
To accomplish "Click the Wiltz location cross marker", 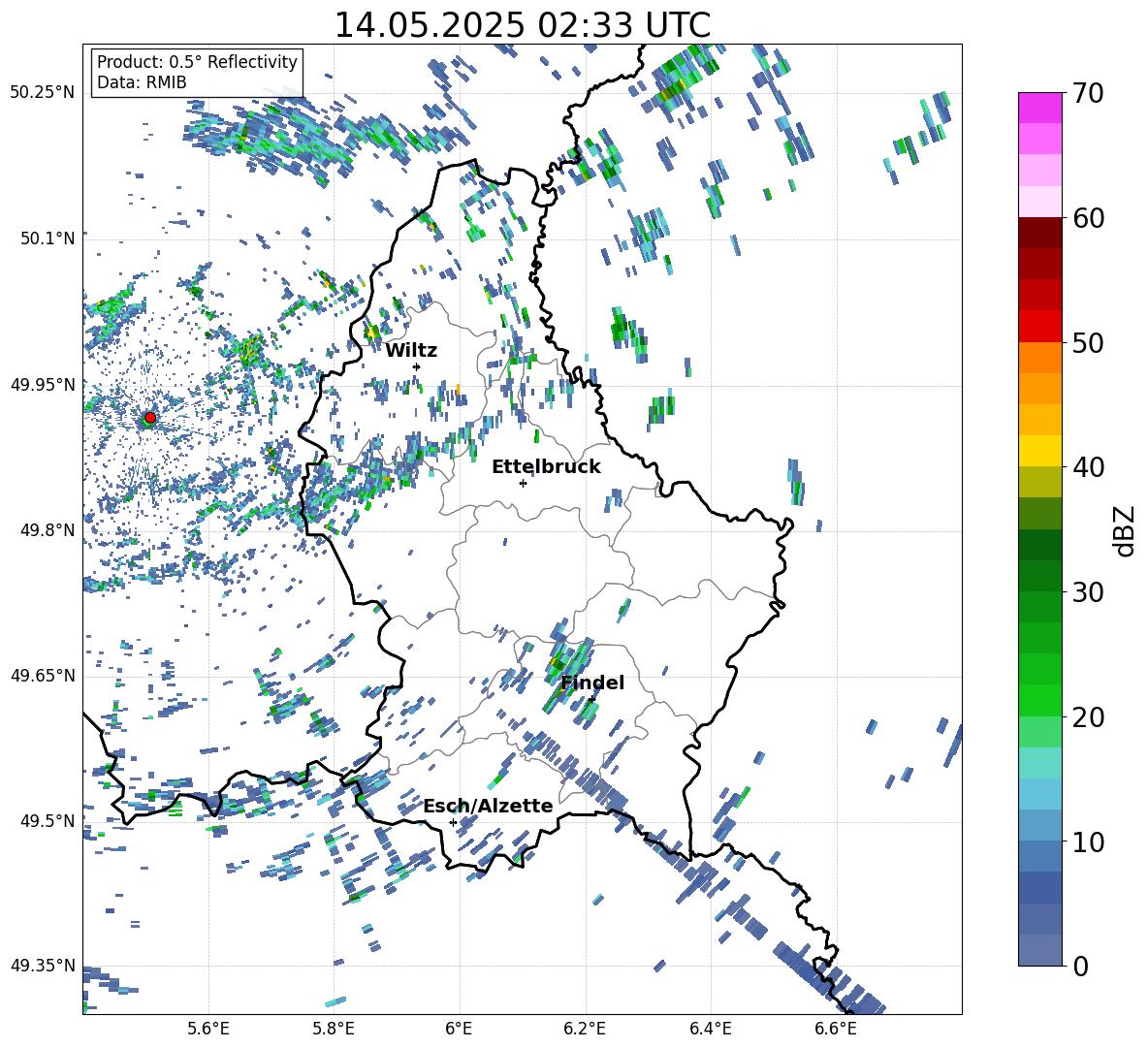I will [417, 366].
